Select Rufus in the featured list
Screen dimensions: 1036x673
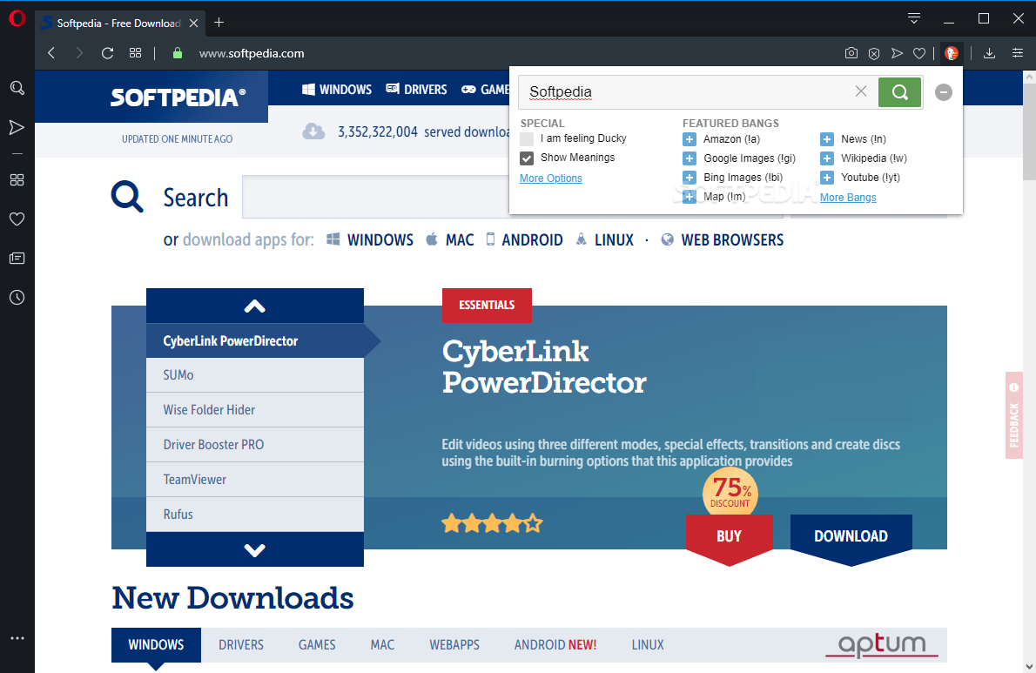[255, 515]
